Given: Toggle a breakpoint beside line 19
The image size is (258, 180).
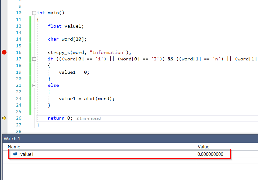Looking at the screenshot, I should [4, 72].
